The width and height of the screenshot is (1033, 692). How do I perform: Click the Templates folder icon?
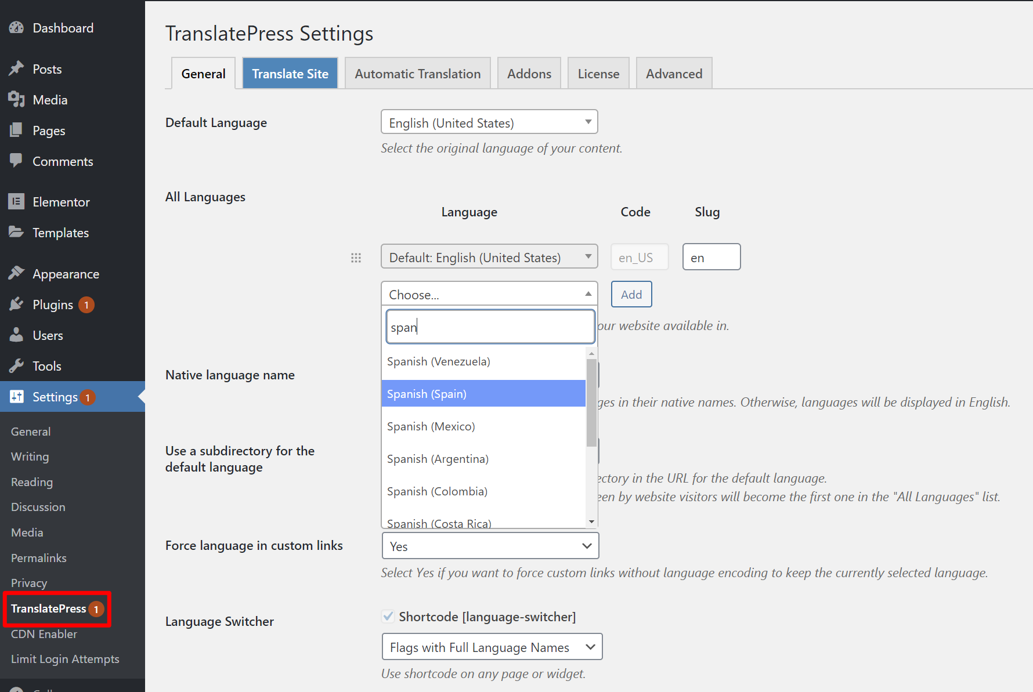16,233
